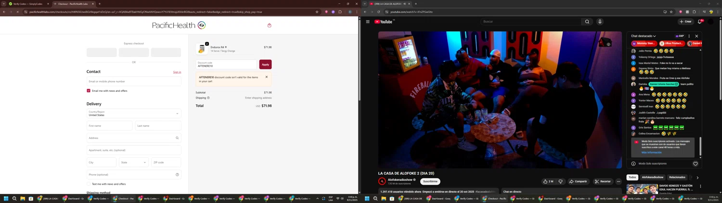Click the Shipping info help icon
Image resolution: width=722 pixels, height=203 pixels.
tap(208, 98)
